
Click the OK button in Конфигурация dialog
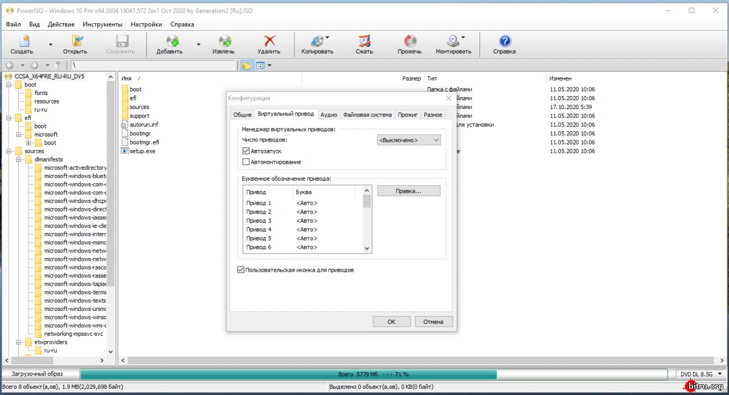click(391, 322)
